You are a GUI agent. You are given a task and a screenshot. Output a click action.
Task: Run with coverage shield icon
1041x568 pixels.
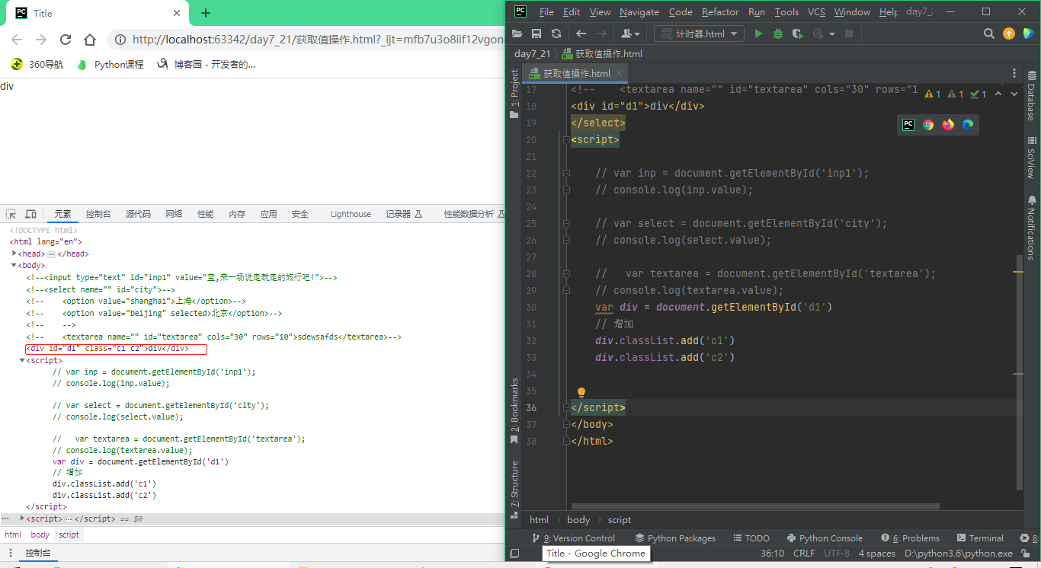tap(798, 34)
